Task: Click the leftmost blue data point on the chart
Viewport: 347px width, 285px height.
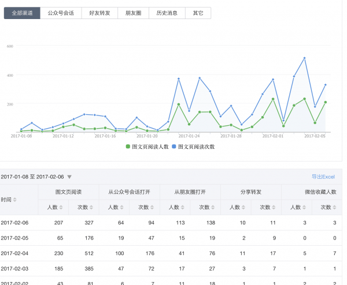Action: point(21,129)
